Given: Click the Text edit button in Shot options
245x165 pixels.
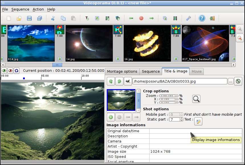Looking at the screenshot, I should coord(198,121).
